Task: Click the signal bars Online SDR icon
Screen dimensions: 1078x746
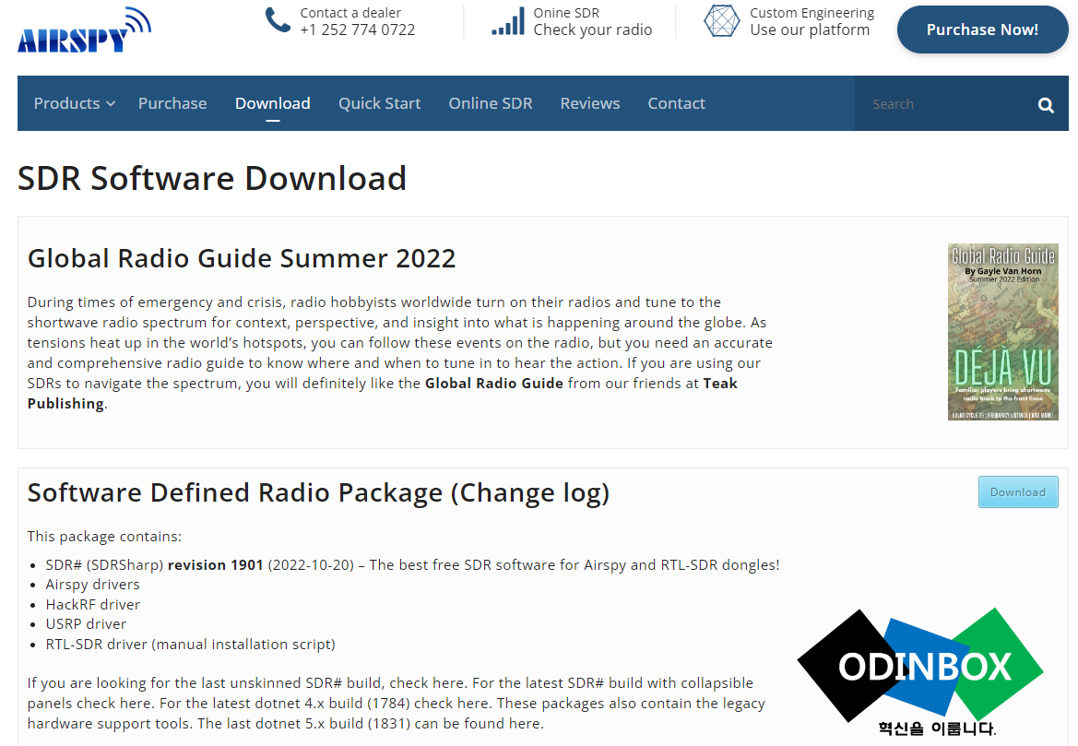Action: pyautogui.click(x=508, y=21)
